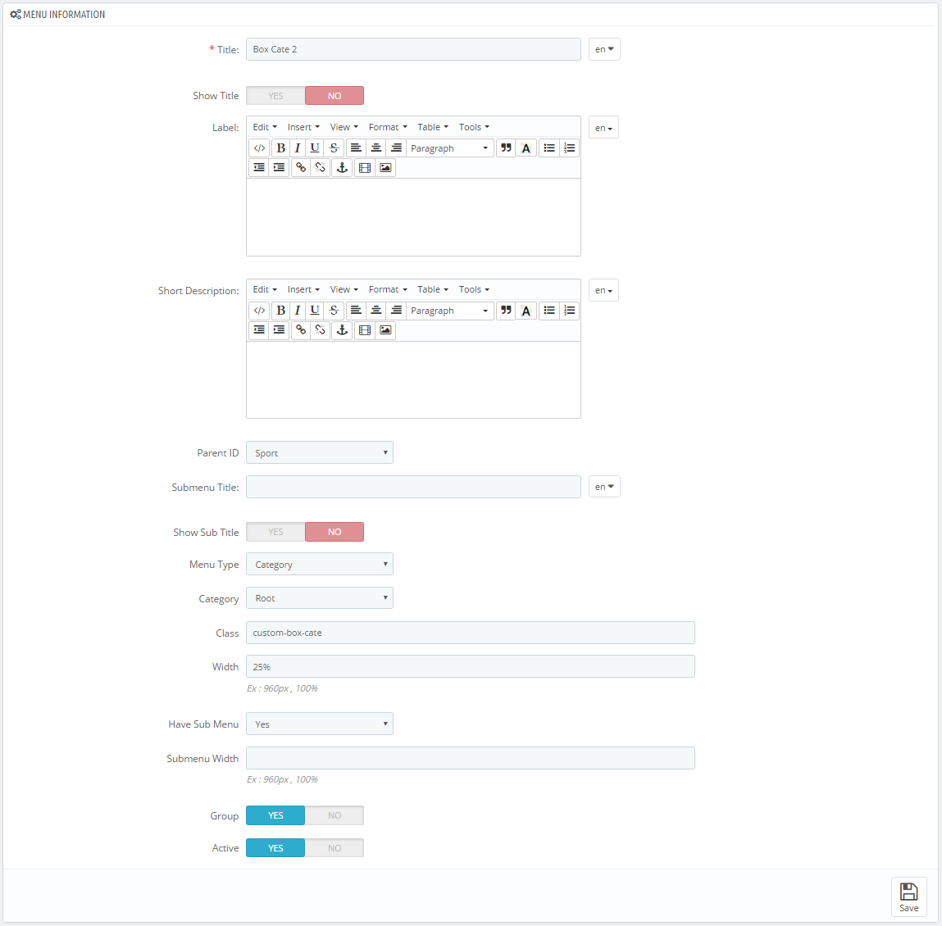Insert an anchor in the Label editor
The height and width of the screenshot is (926, 942).
pos(342,168)
